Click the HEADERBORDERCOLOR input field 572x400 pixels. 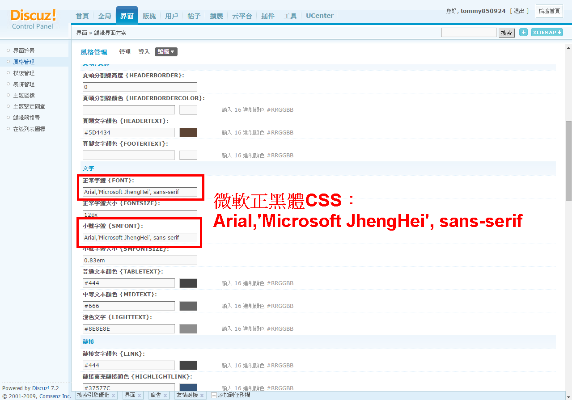tap(129, 109)
